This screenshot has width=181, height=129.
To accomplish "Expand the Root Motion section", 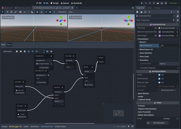I will [x=143, y=93].
